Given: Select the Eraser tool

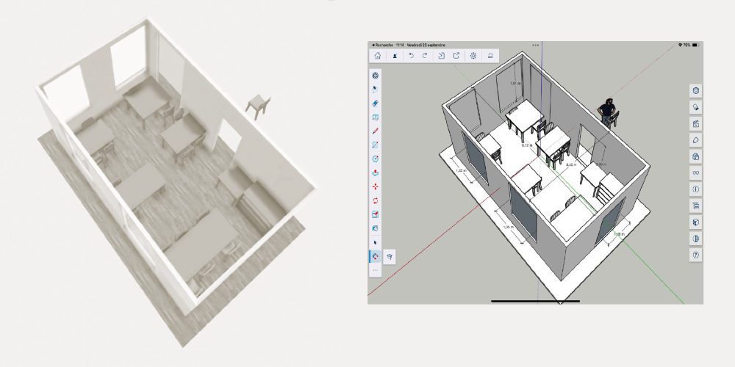Looking at the screenshot, I should coord(376,103).
